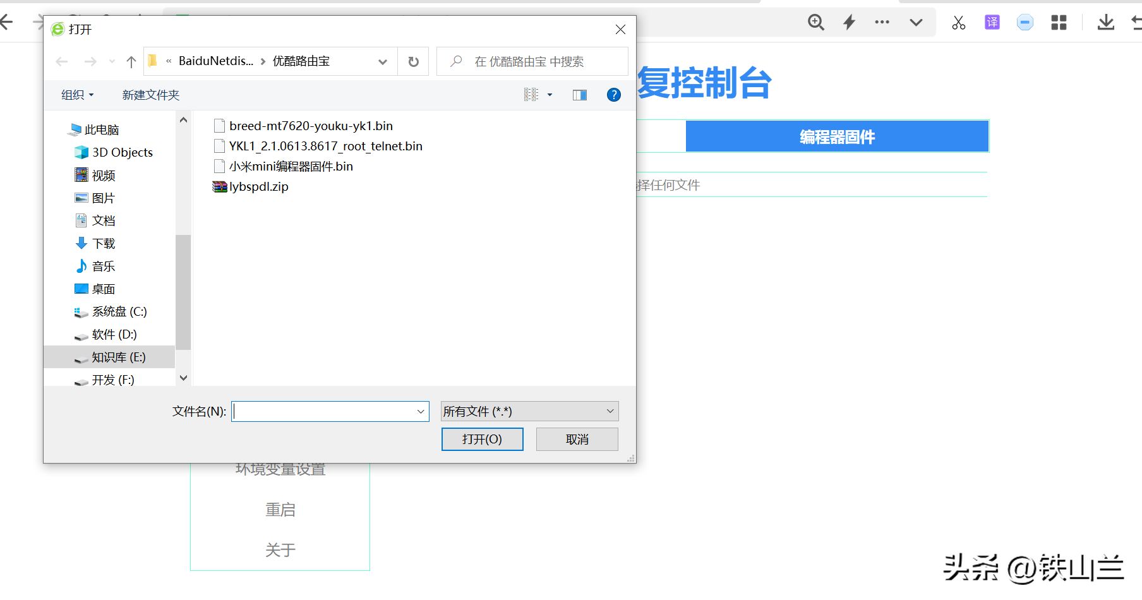This screenshot has width=1142, height=600.
Task: Click the 打开(O) button
Action: tap(482, 439)
